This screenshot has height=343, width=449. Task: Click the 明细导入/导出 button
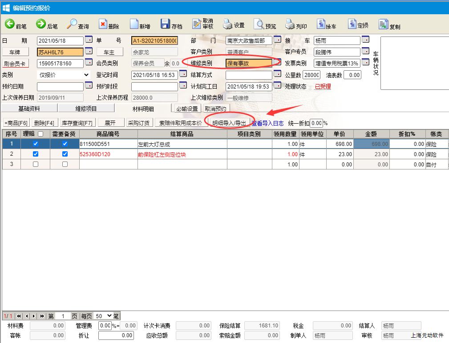click(229, 123)
